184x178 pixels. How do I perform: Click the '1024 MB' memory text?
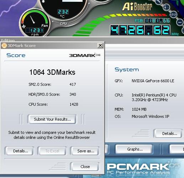139,109
